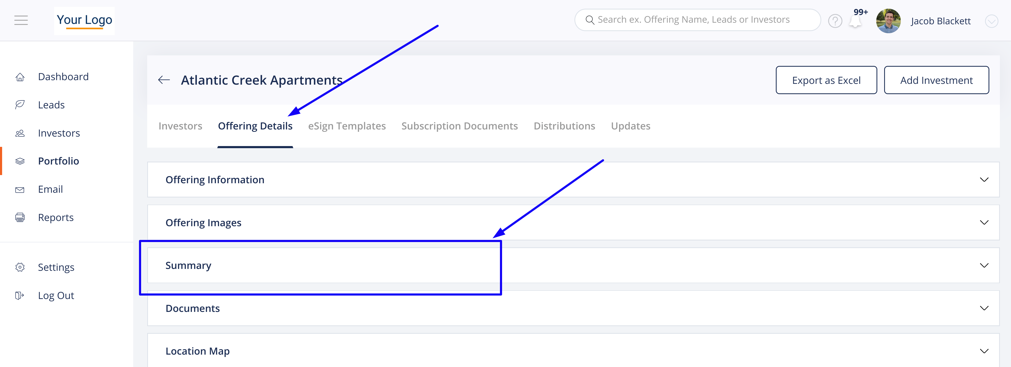The width and height of the screenshot is (1011, 367).
Task: Open the Jacob Blackett user dropdown
Action: click(x=991, y=21)
